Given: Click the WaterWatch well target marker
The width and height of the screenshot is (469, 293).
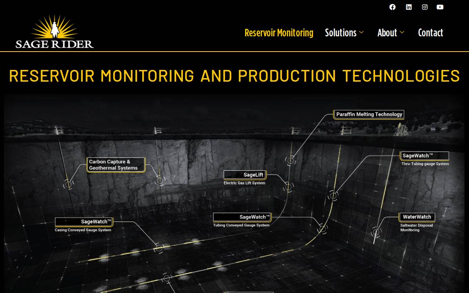Looking at the screenshot, I should 376,232.
